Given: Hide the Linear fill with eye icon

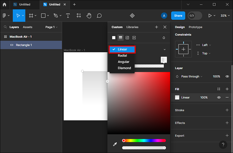Looking at the screenshot, I should [x=219, y=97].
